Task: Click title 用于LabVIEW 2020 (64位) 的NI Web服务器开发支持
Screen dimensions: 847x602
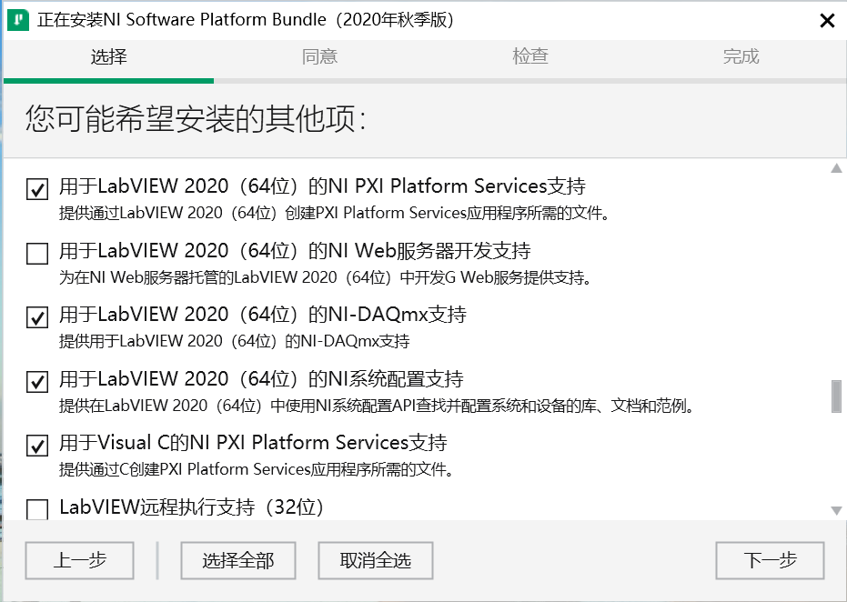Action: [x=295, y=250]
